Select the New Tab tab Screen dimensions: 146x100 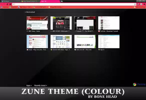tap(50, 1)
